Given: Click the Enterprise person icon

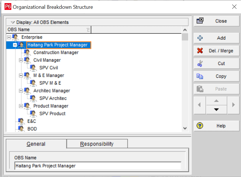Looking at the screenshot, I should click(x=15, y=37).
